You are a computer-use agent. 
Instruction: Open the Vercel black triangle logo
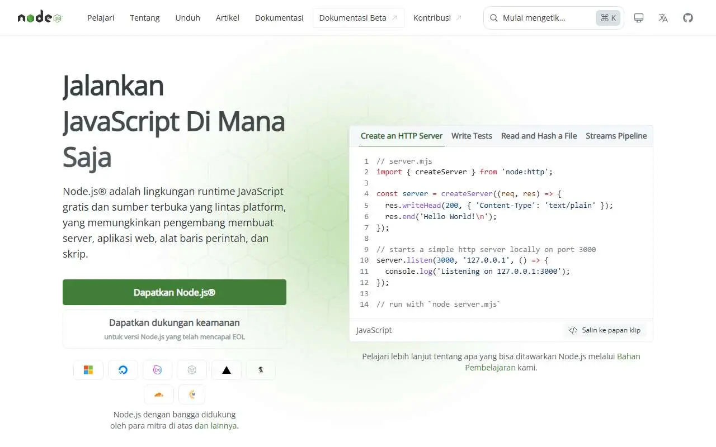[227, 370]
